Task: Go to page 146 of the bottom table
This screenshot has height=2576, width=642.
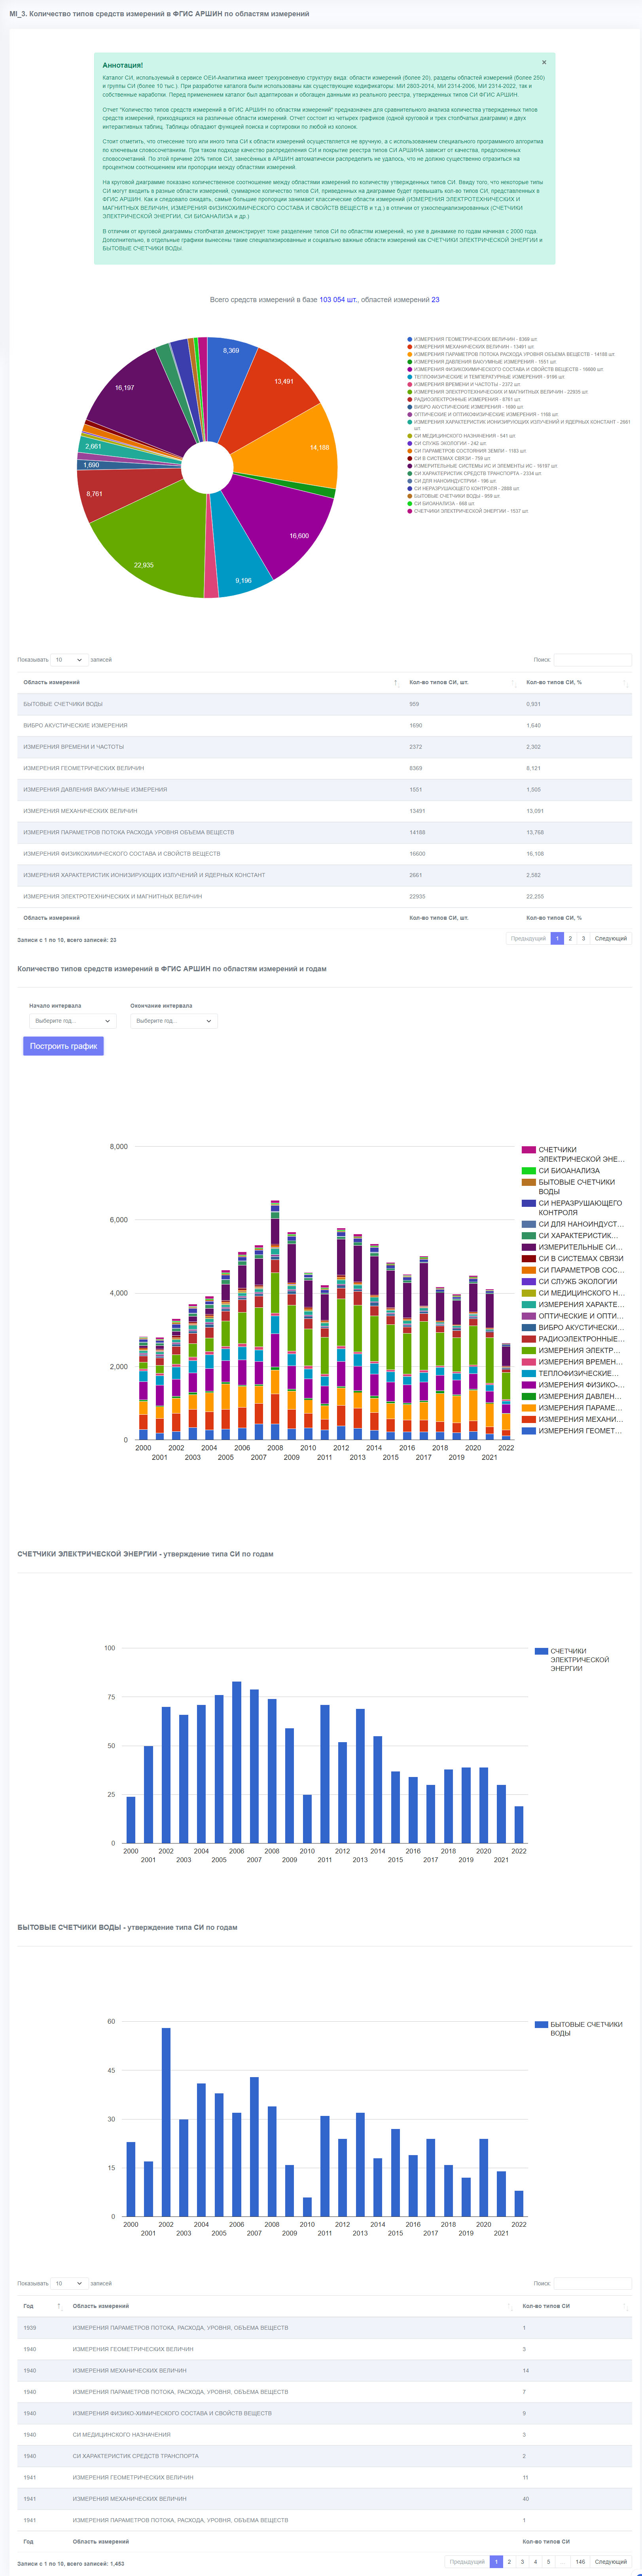Action: 580,2562
